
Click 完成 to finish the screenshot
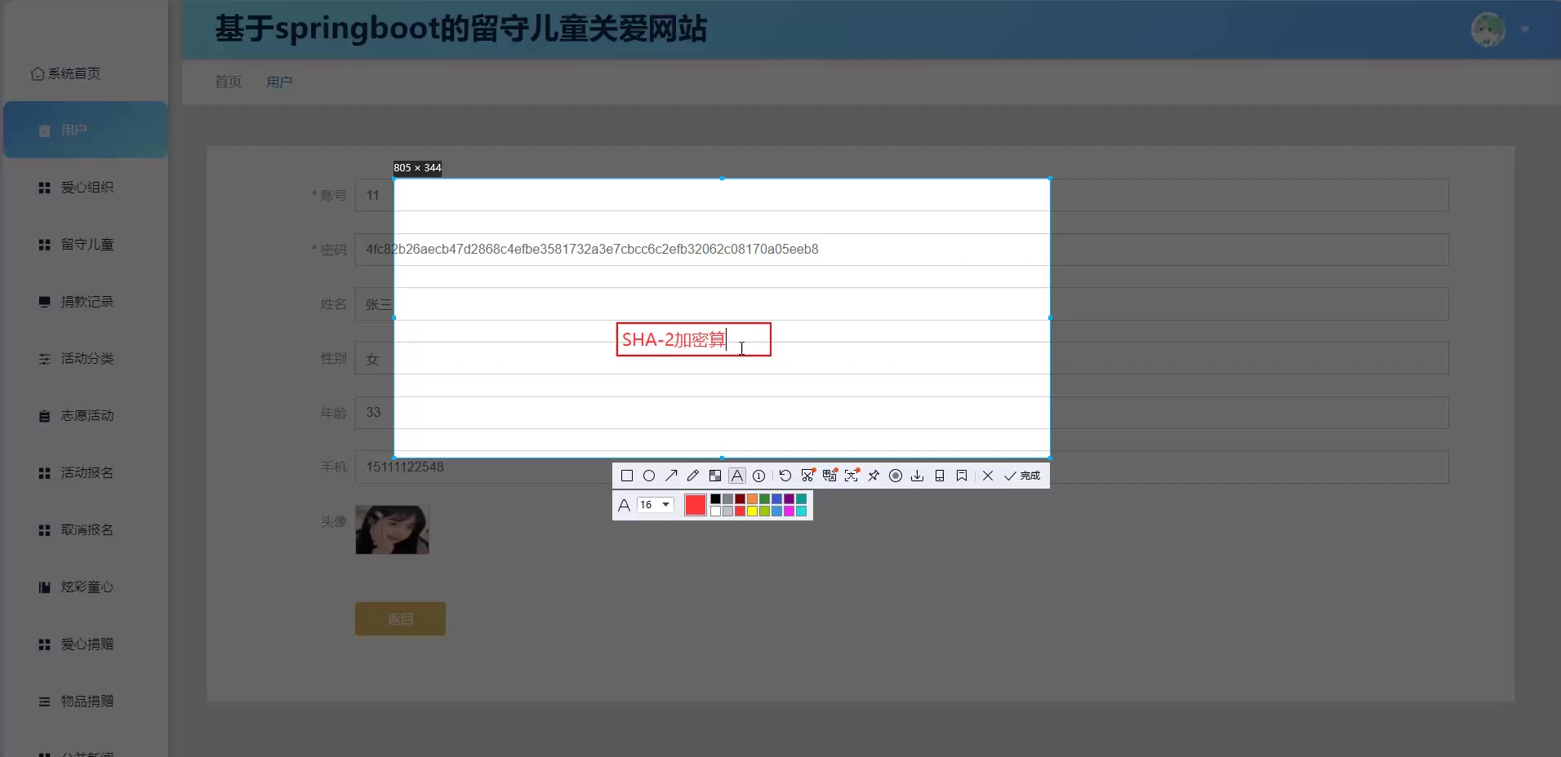1022,476
